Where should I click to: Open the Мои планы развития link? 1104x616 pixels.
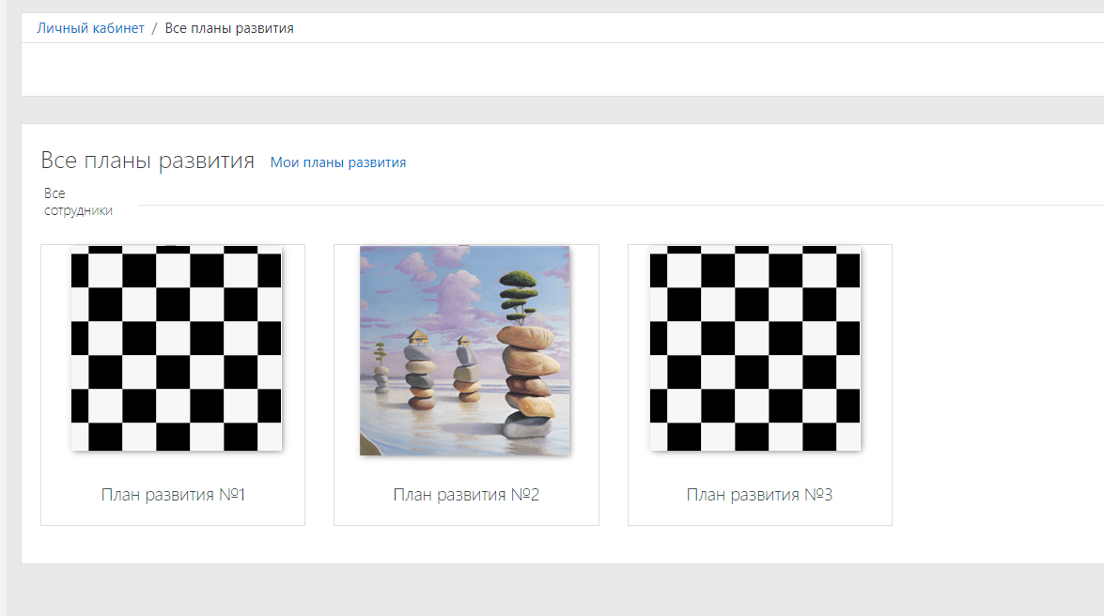[337, 162]
